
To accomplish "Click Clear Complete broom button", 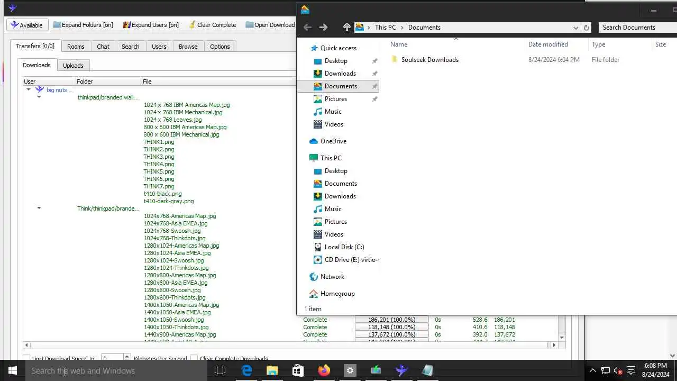I will [x=212, y=25].
